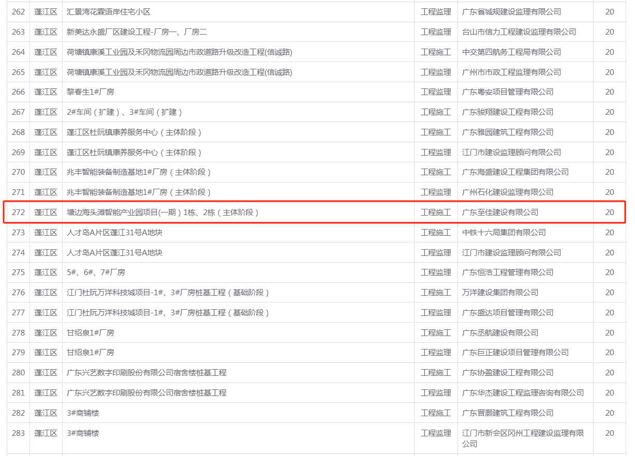Image resolution: width=635 pixels, height=456 pixels.
Task: Click the row number cell "262"
Action: coord(18,11)
